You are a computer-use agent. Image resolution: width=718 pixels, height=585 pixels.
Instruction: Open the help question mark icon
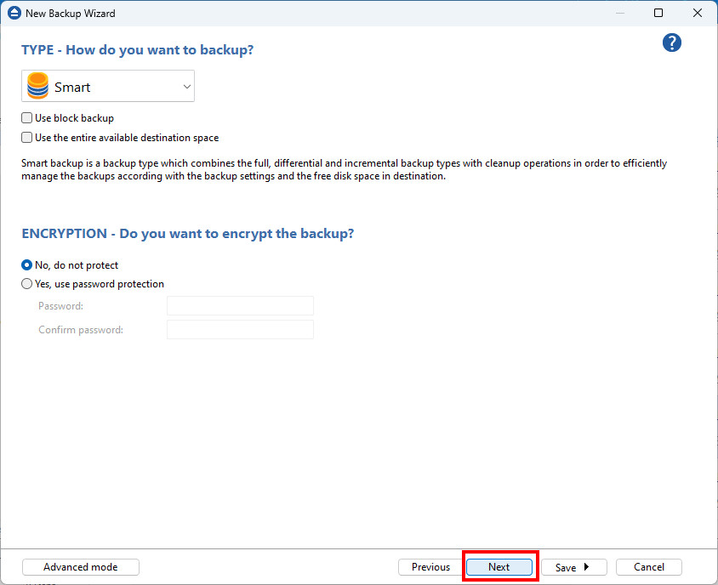[x=672, y=43]
